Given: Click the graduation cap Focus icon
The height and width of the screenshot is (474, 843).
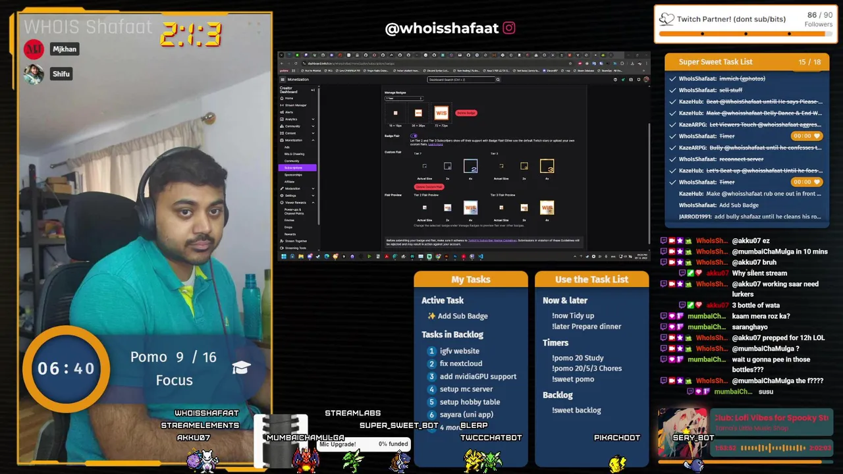Looking at the screenshot, I should (241, 368).
